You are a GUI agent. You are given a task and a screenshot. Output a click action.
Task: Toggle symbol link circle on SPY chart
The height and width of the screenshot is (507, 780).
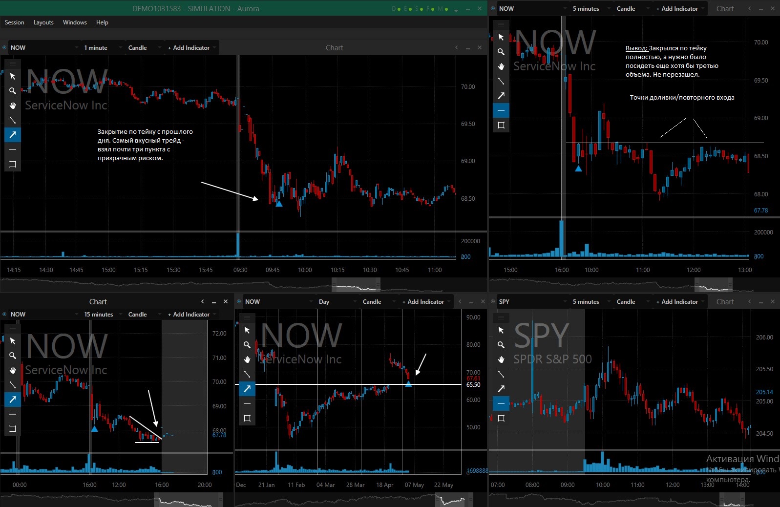coord(493,302)
